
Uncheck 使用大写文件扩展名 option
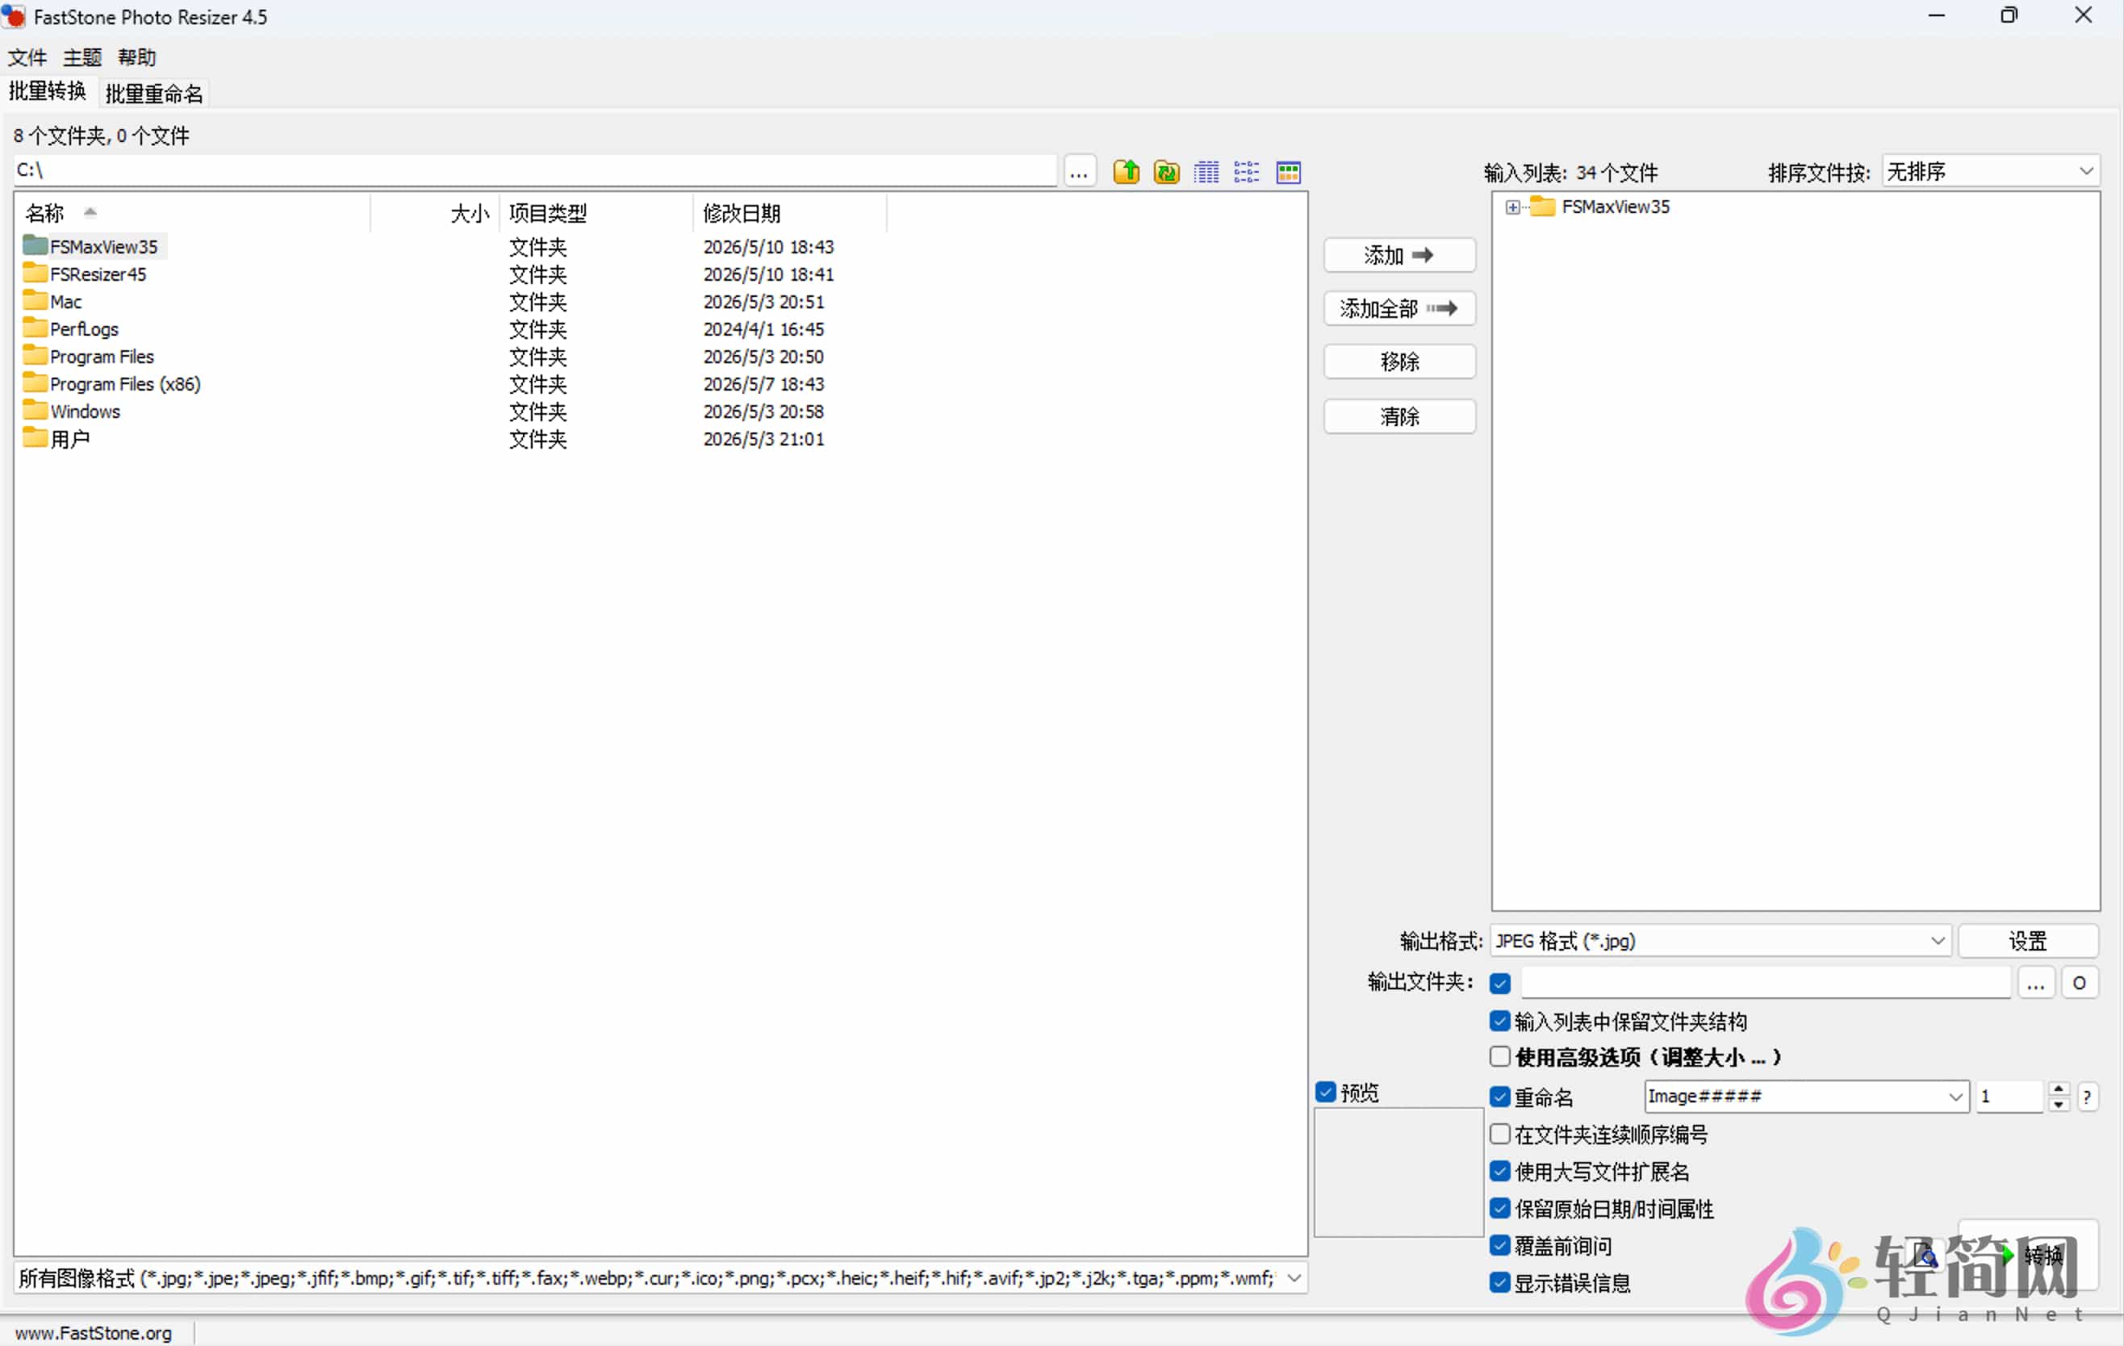click(1499, 1172)
